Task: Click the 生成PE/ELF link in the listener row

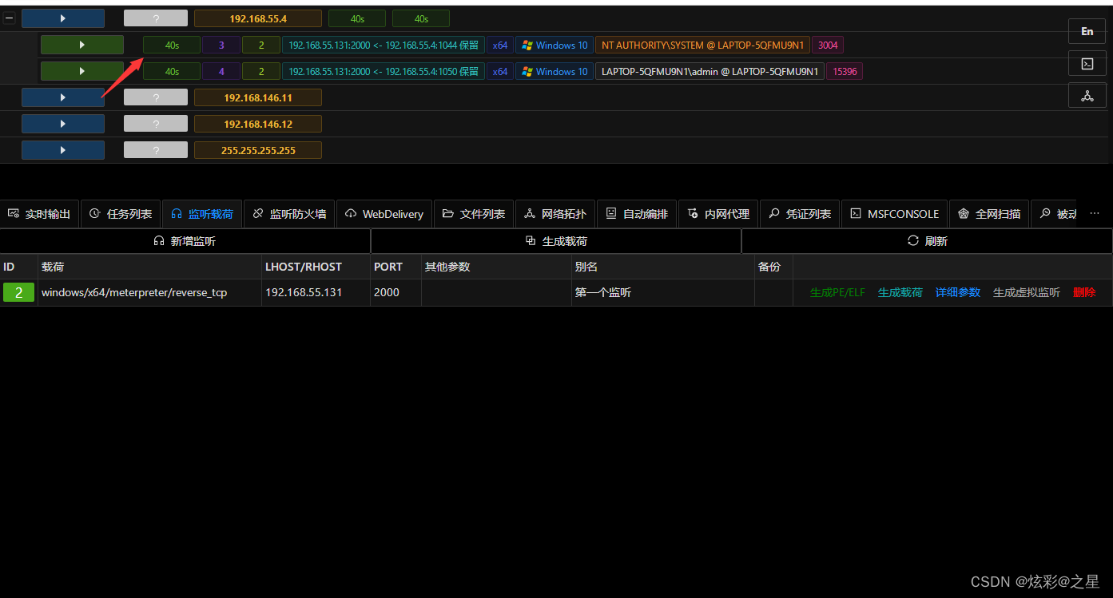Action: 837,293
